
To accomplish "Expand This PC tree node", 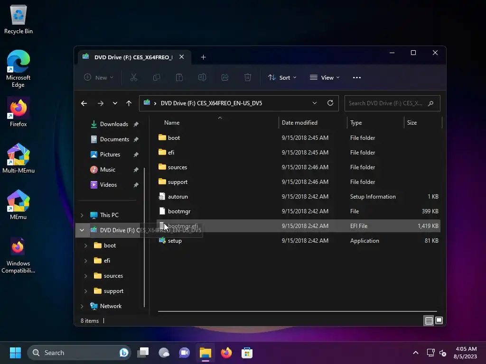I will click(x=82, y=215).
